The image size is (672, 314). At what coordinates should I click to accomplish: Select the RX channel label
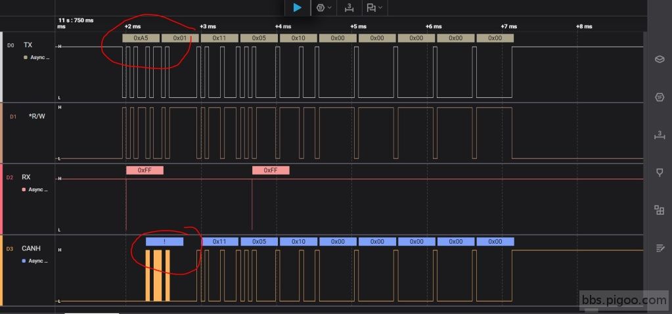coord(26,177)
